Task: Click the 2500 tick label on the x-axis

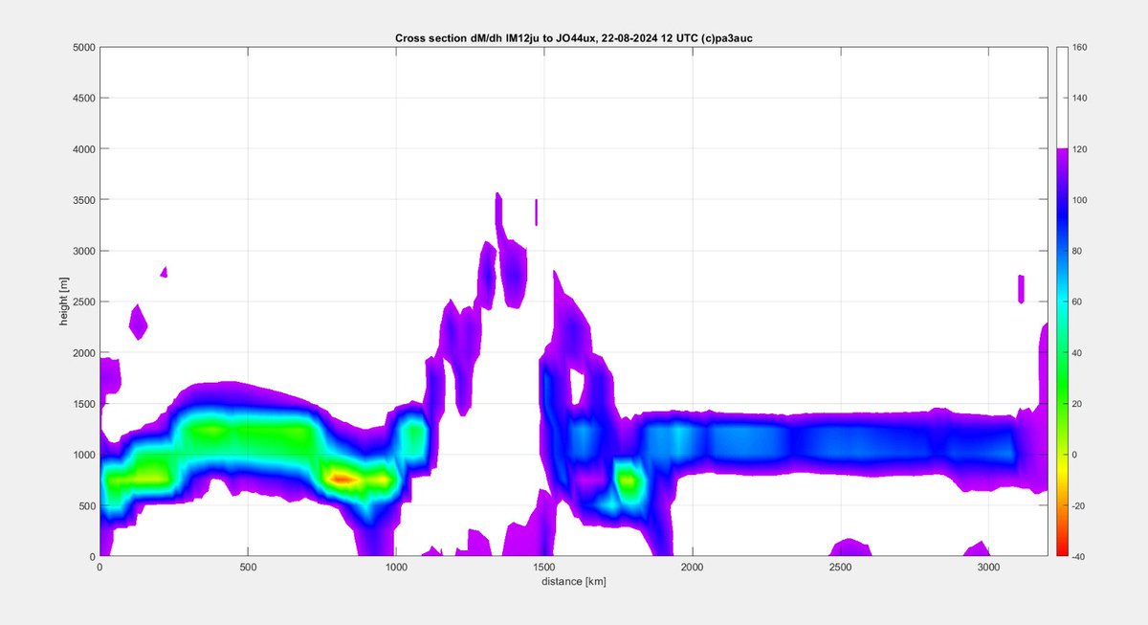Action: (x=841, y=566)
